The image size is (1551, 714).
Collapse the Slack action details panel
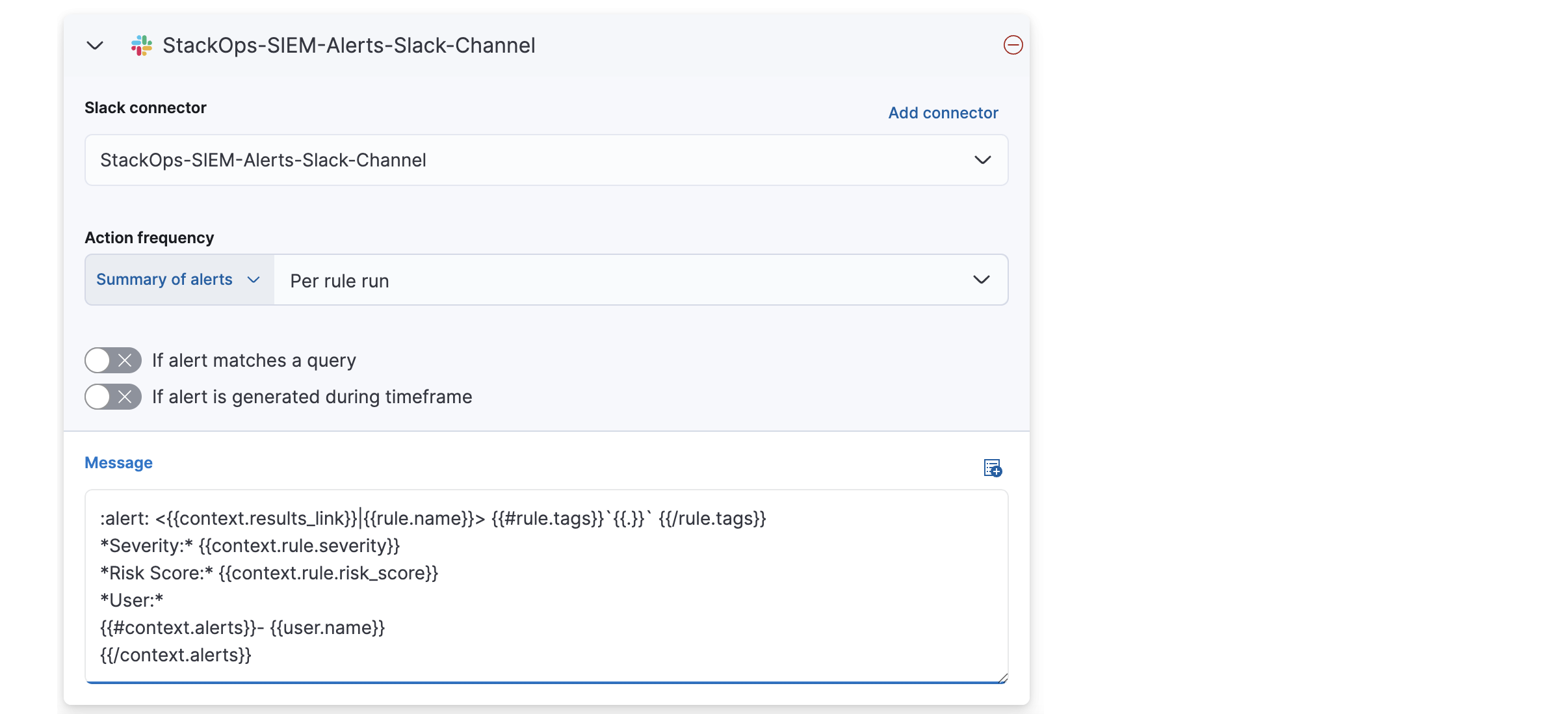95,46
